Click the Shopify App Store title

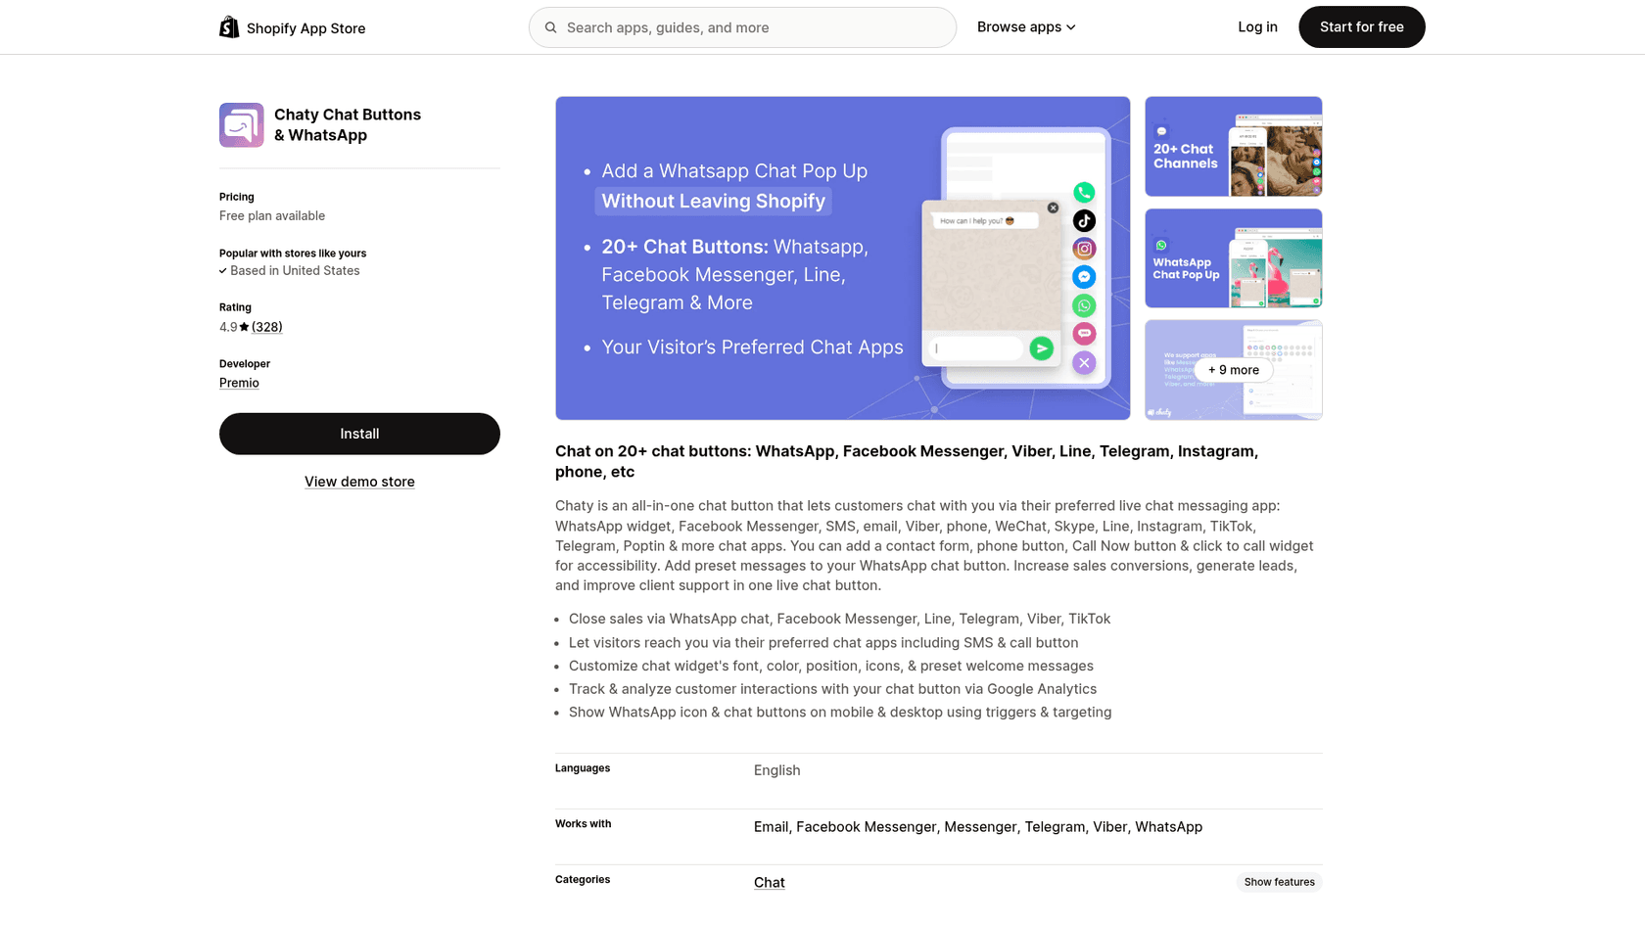coord(305,28)
